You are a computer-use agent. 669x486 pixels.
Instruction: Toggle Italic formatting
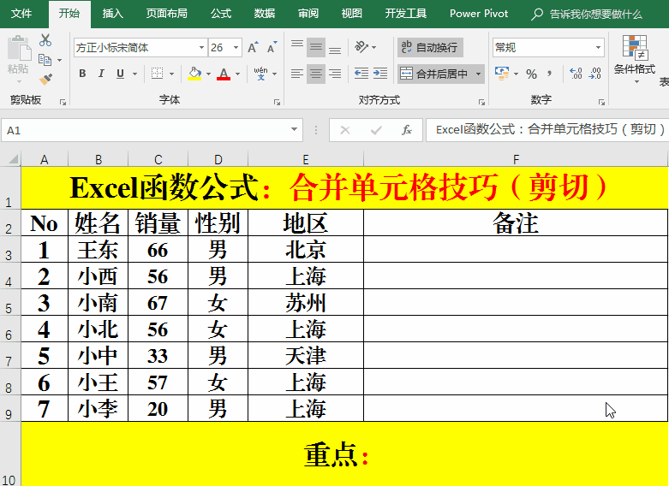[x=101, y=74]
